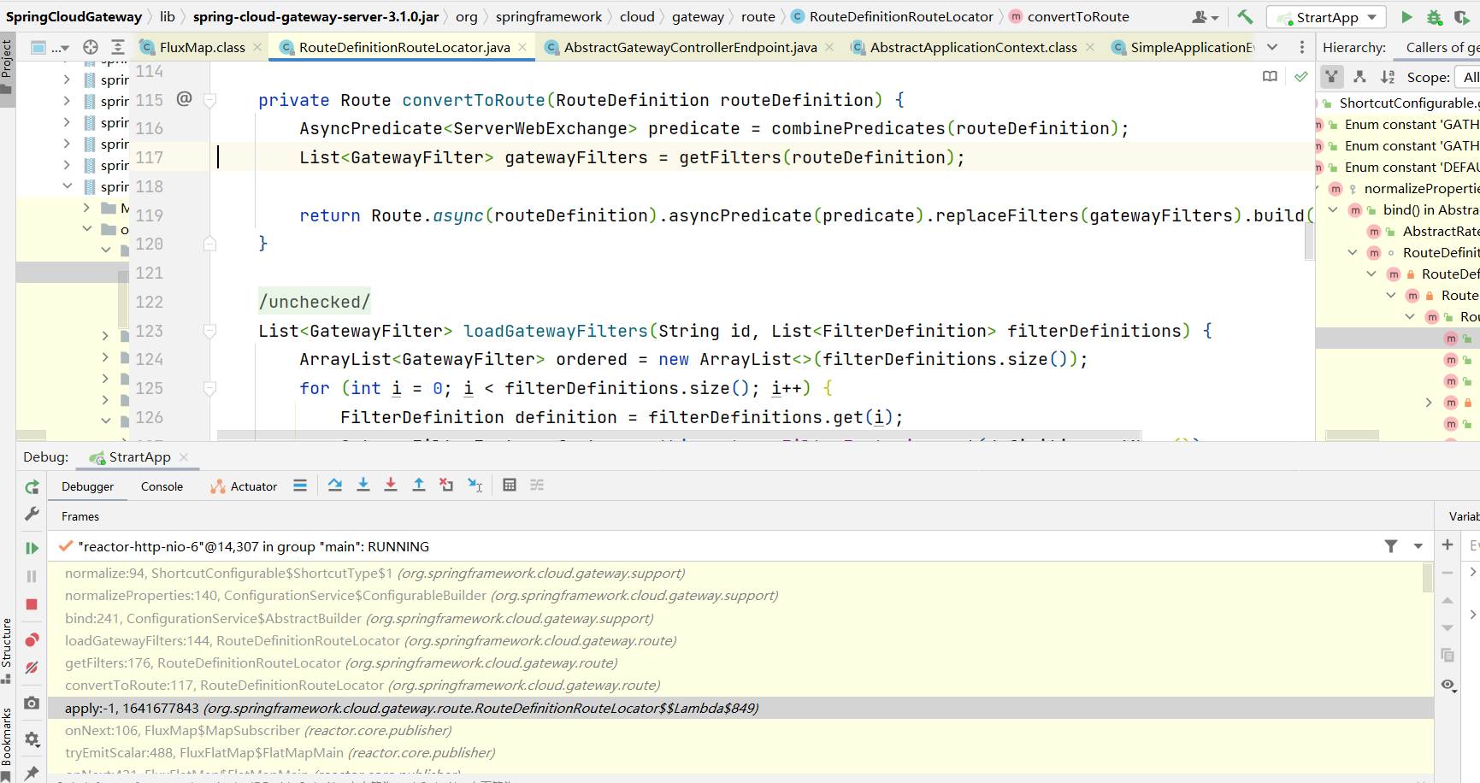1480x783 pixels.
Task: Collapse all in the Project tree toolbar
Action: click(118, 47)
